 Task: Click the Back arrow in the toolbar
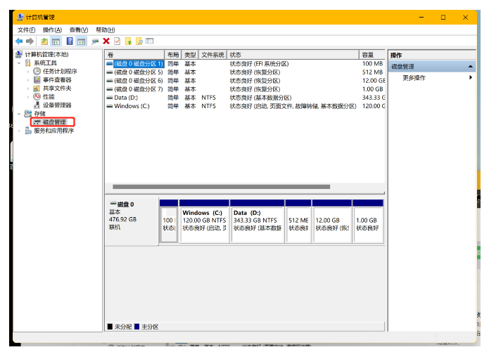click(19, 41)
